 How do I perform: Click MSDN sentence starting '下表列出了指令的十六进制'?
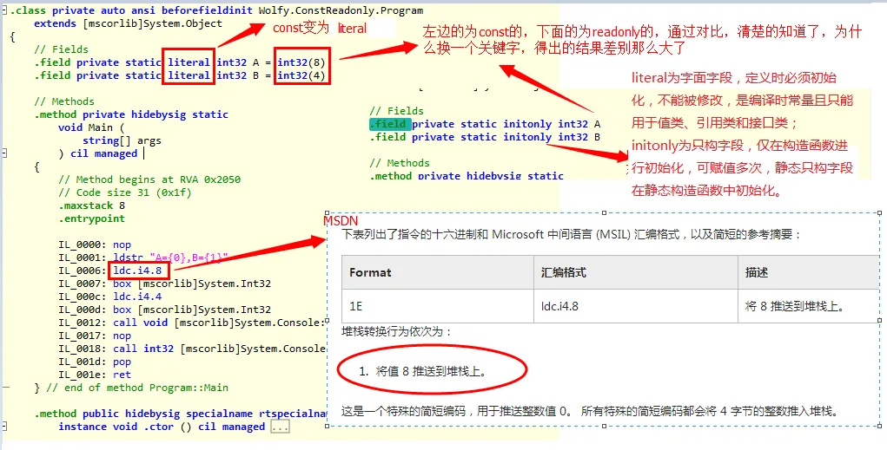[x=572, y=234]
